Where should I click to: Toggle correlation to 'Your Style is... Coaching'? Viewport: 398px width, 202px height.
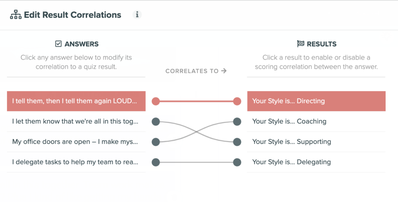coord(316,122)
